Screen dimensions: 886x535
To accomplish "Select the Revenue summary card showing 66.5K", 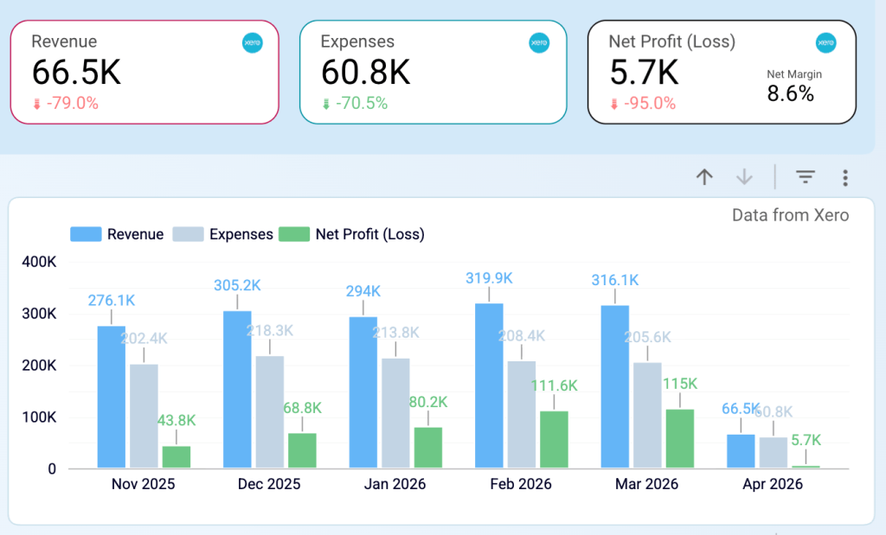I will 144,72.
